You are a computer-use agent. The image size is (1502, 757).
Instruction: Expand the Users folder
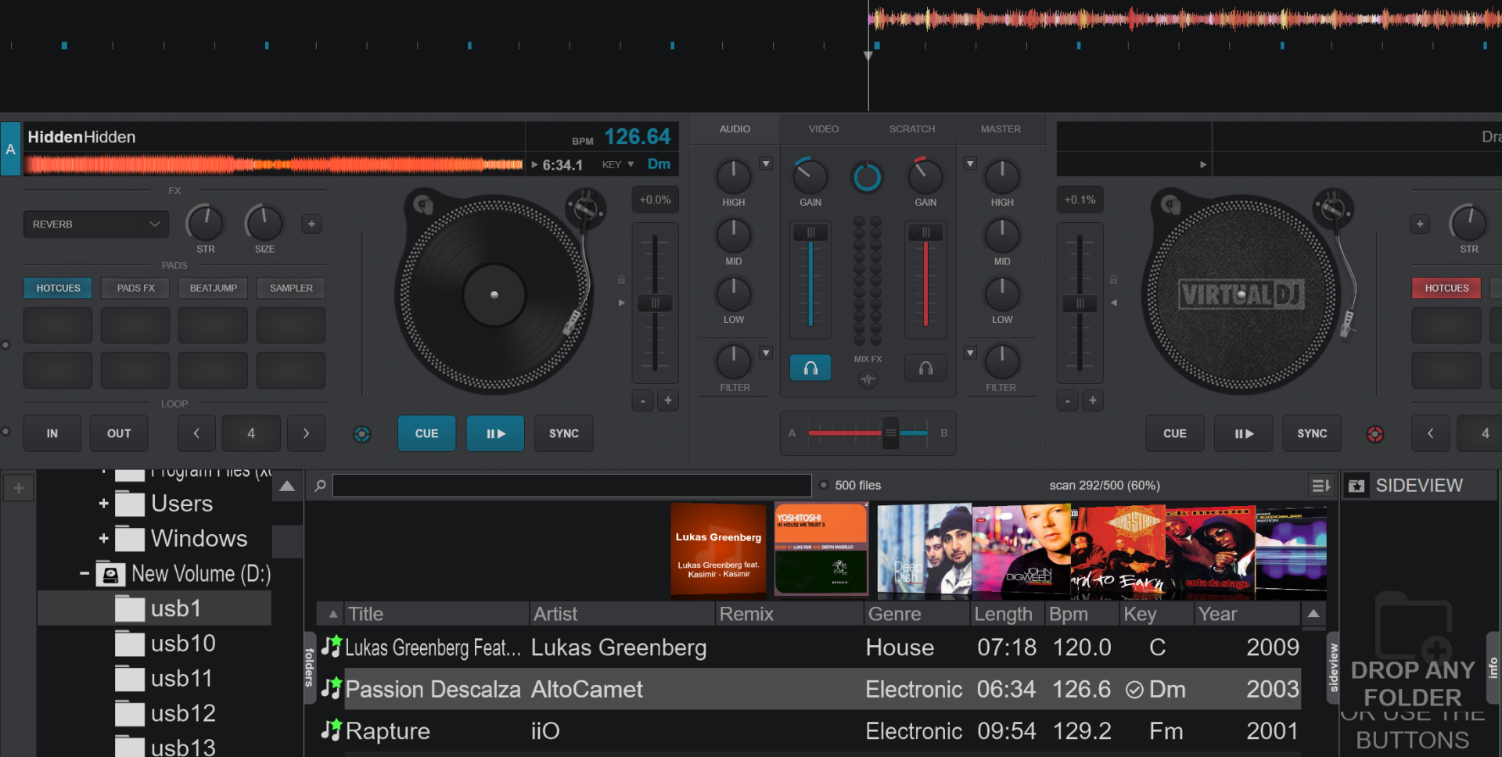tap(103, 504)
